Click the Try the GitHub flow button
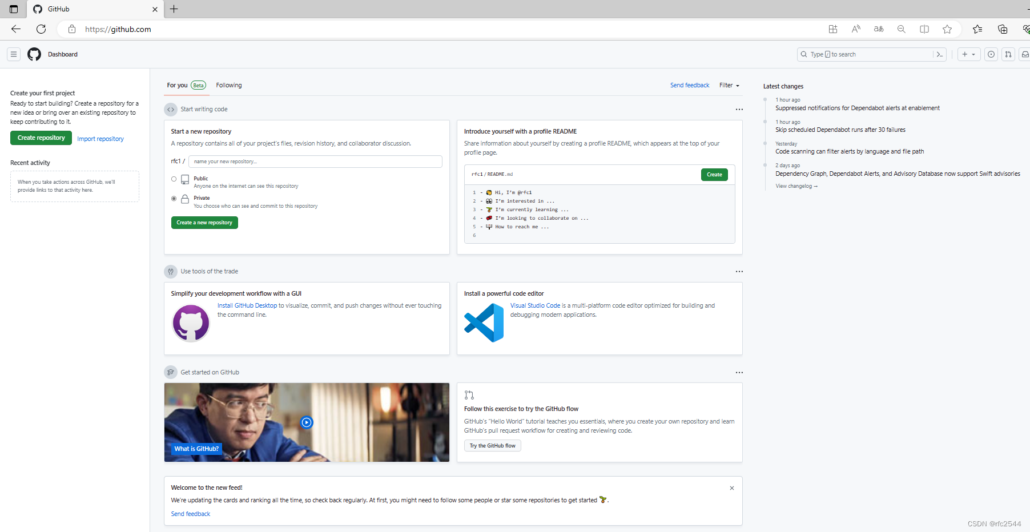The width and height of the screenshot is (1030, 532). (493, 446)
